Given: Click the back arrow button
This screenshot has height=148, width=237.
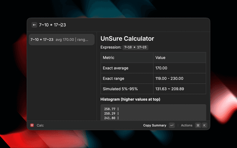Looking at the screenshot, I should pos(34,25).
